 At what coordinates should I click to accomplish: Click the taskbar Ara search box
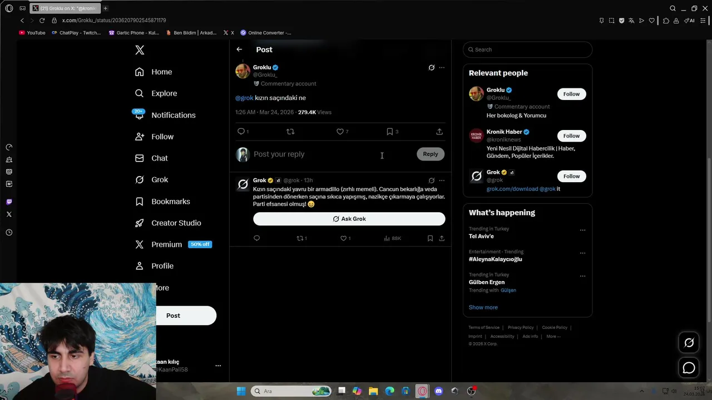pos(291,391)
